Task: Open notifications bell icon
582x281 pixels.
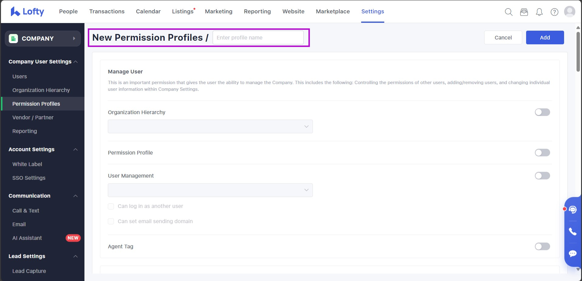Action: (539, 12)
